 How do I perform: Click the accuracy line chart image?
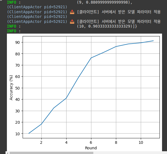[84, 92]
